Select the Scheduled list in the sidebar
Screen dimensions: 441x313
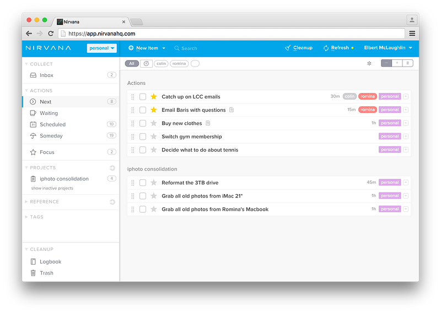coord(52,124)
